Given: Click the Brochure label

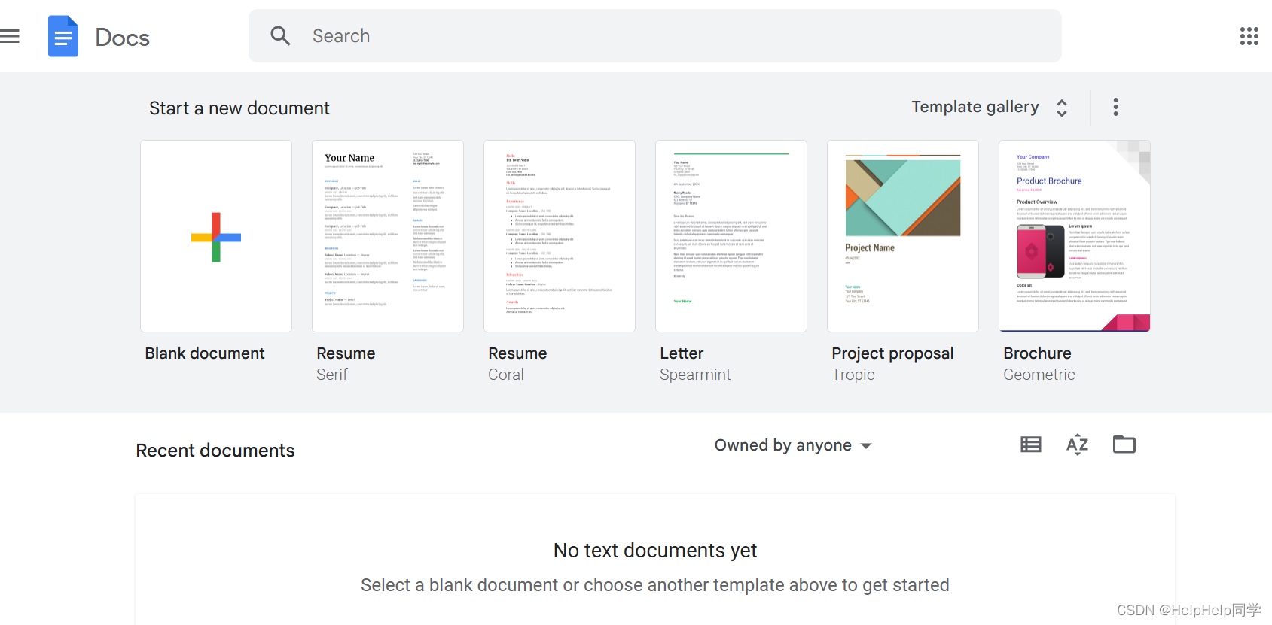Looking at the screenshot, I should pos(1037,353).
